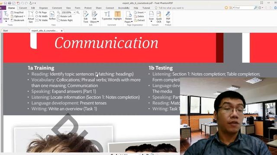The image size is (277, 155).
Task: Choose Fit Visible view
Action: tap(42, 20)
